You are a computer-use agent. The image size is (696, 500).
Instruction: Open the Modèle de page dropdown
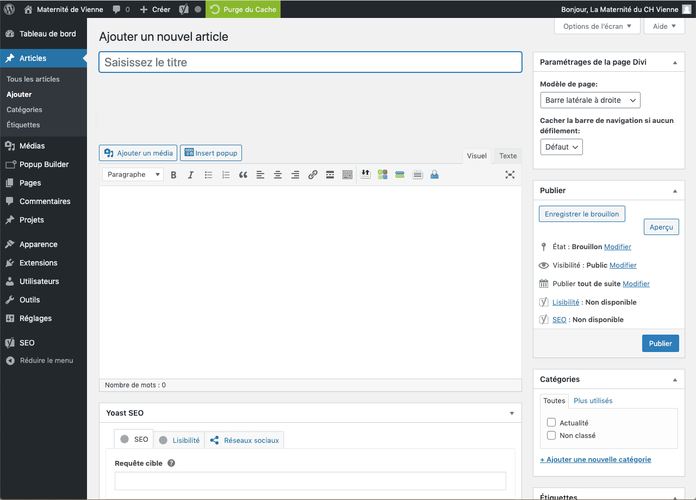tap(590, 100)
